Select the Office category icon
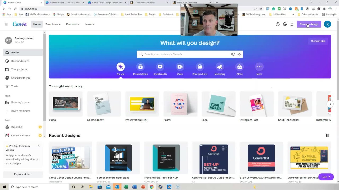This screenshot has height=190, width=339. [239, 67]
